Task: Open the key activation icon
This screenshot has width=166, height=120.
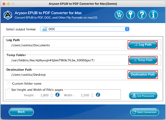Action: coord(130,15)
